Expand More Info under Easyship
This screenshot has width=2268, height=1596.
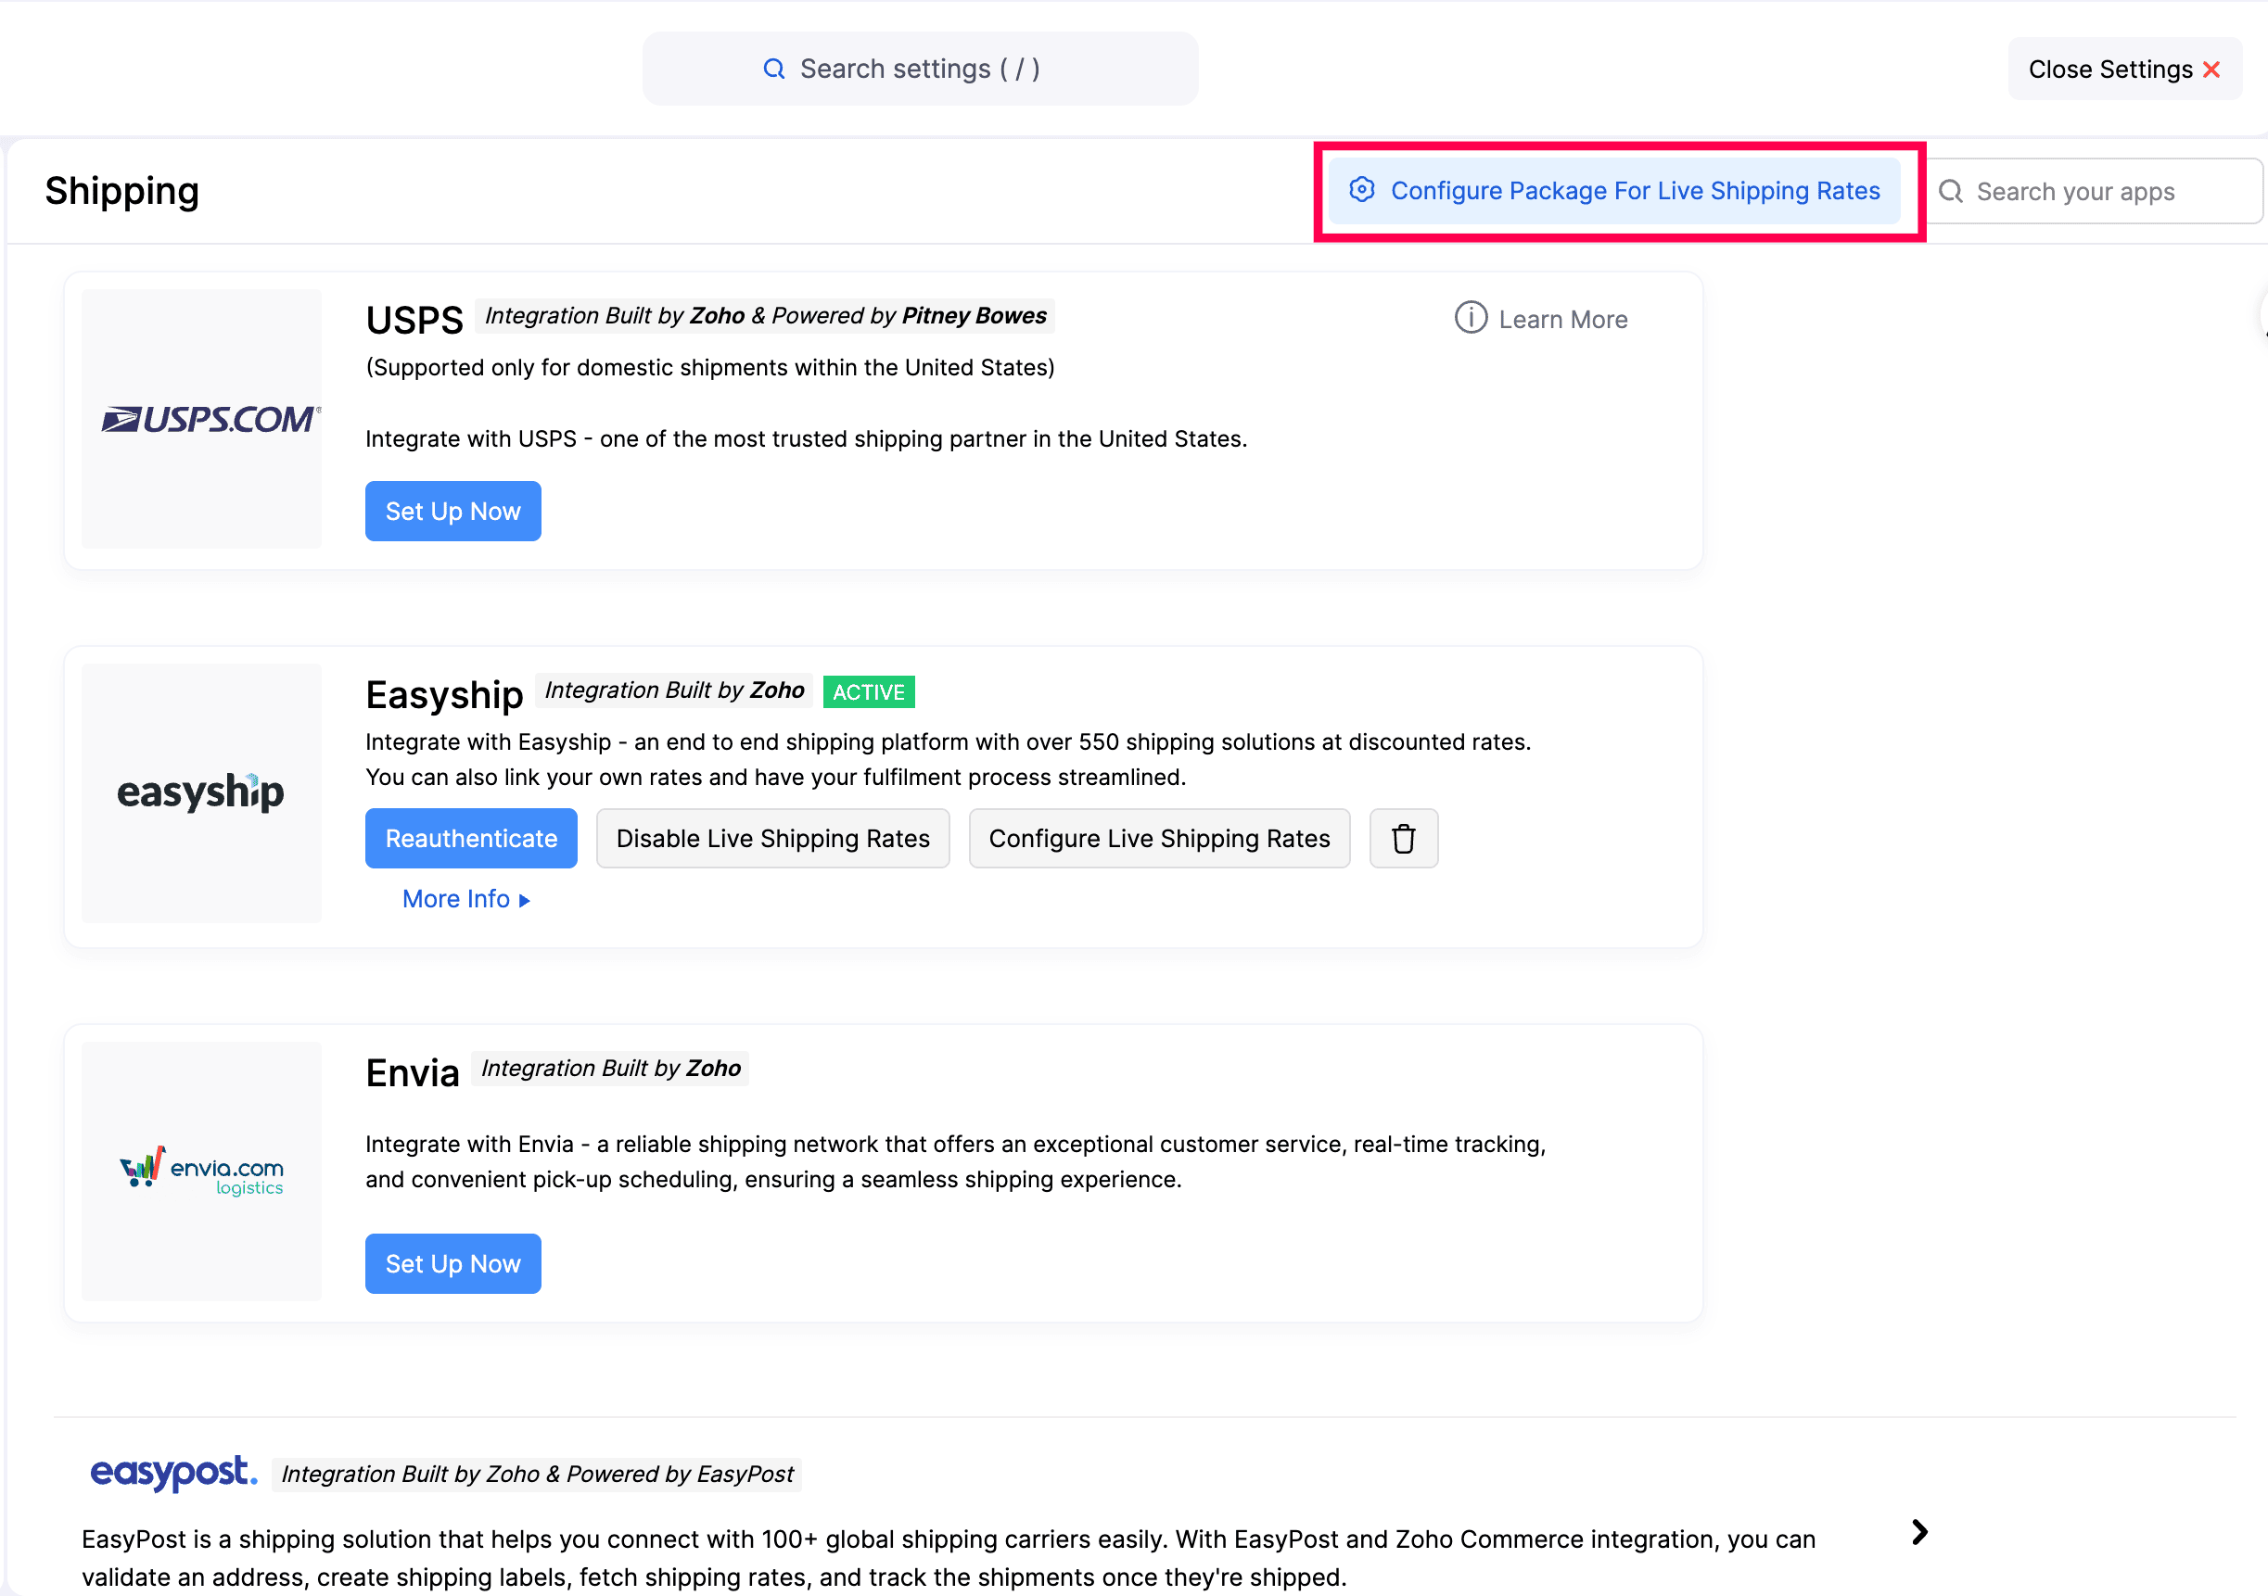pos(466,899)
